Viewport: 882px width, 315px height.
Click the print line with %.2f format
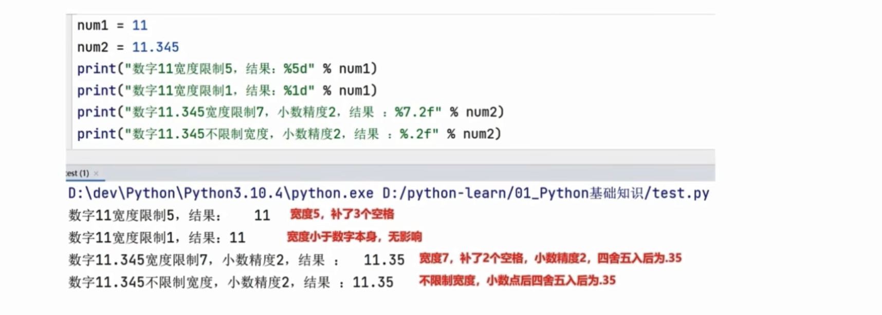coord(289,134)
